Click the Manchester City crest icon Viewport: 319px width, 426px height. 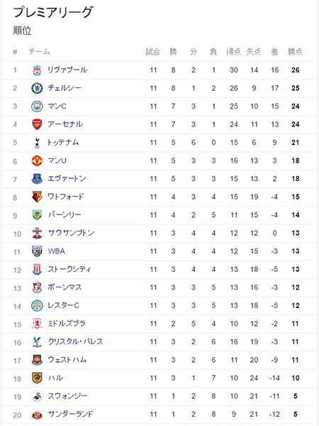point(37,106)
